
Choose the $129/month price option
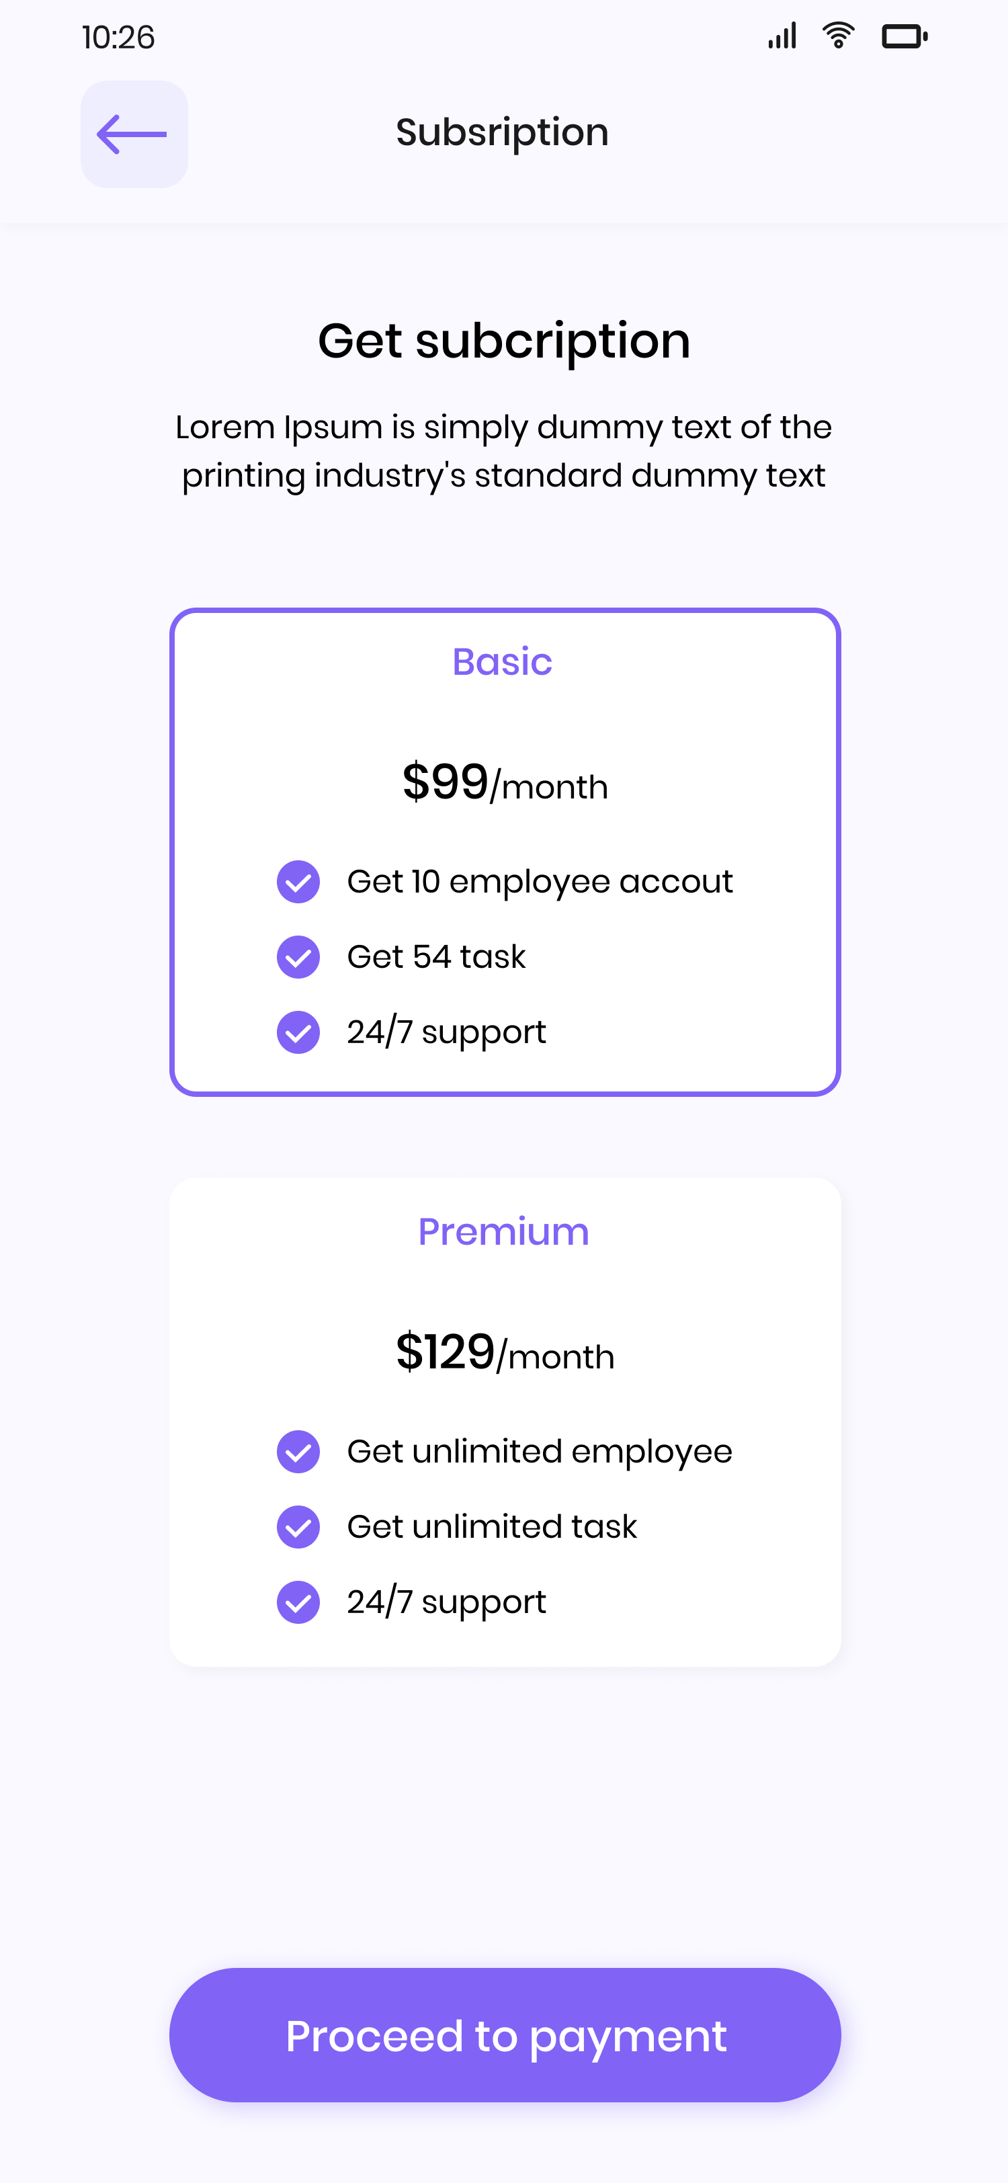pos(505,1352)
